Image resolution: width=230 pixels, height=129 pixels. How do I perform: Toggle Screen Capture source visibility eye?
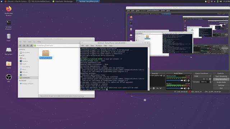[161, 76]
